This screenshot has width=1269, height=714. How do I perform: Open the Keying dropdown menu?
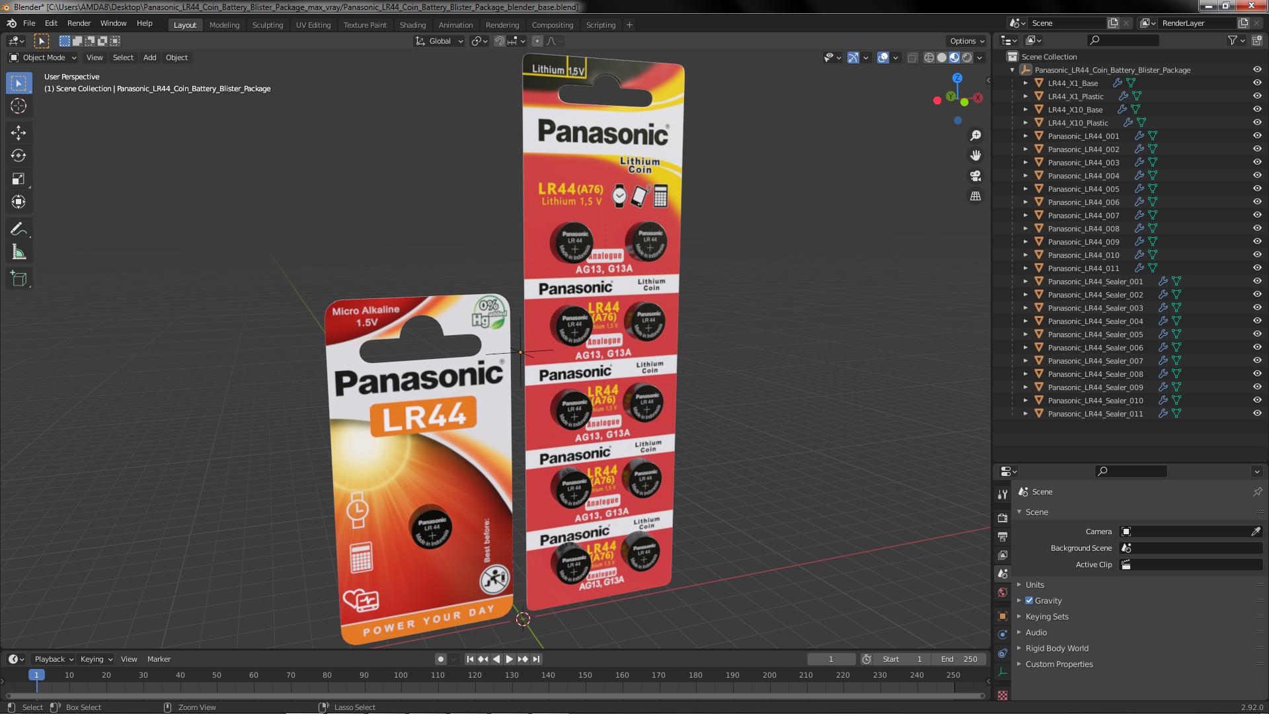pos(96,659)
